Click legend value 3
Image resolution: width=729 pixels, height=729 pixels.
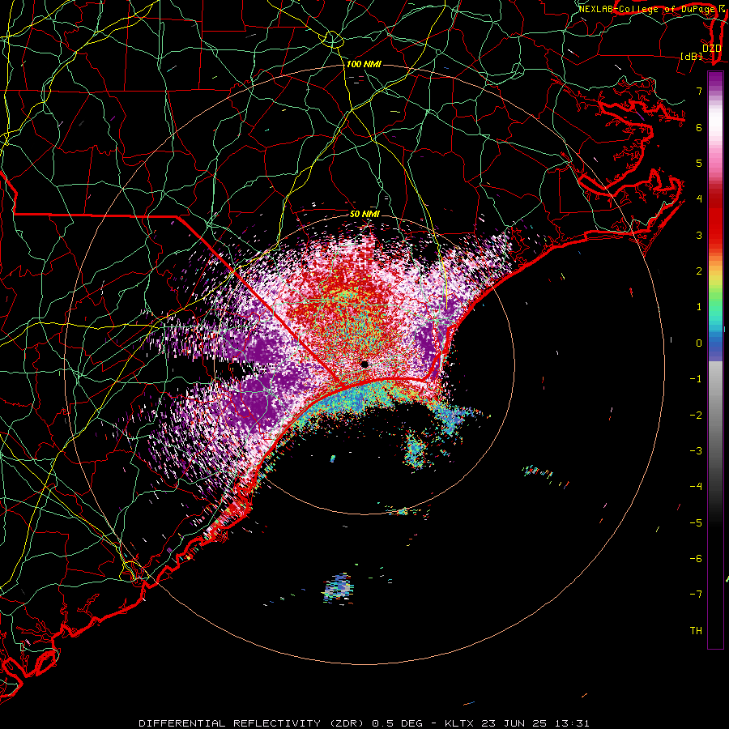699,235
